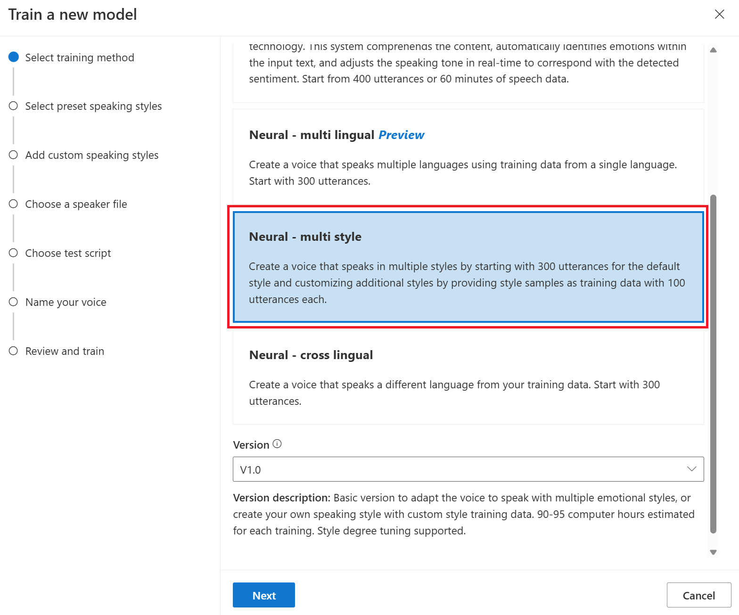
Task: Click the Name your voice step circle
Action: click(x=14, y=302)
